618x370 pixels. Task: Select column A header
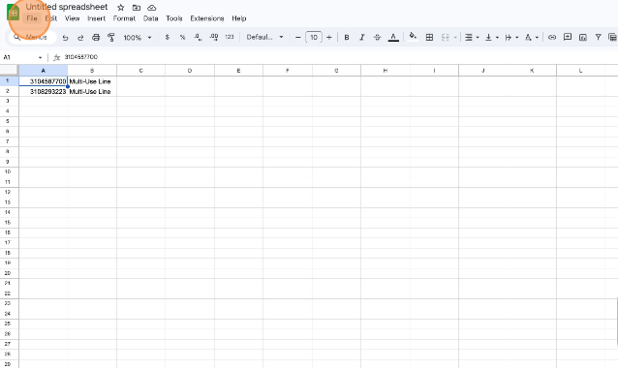44,71
